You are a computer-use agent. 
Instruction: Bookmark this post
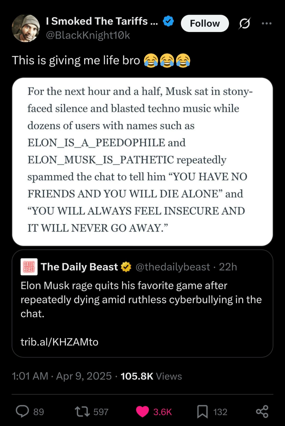(202, 411)
